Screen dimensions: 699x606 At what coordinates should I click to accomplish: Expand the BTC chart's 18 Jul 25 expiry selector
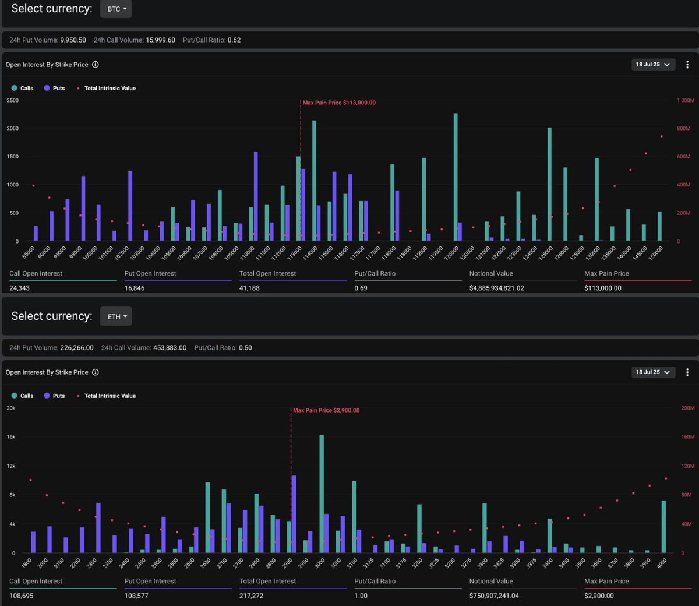[653, 65]
